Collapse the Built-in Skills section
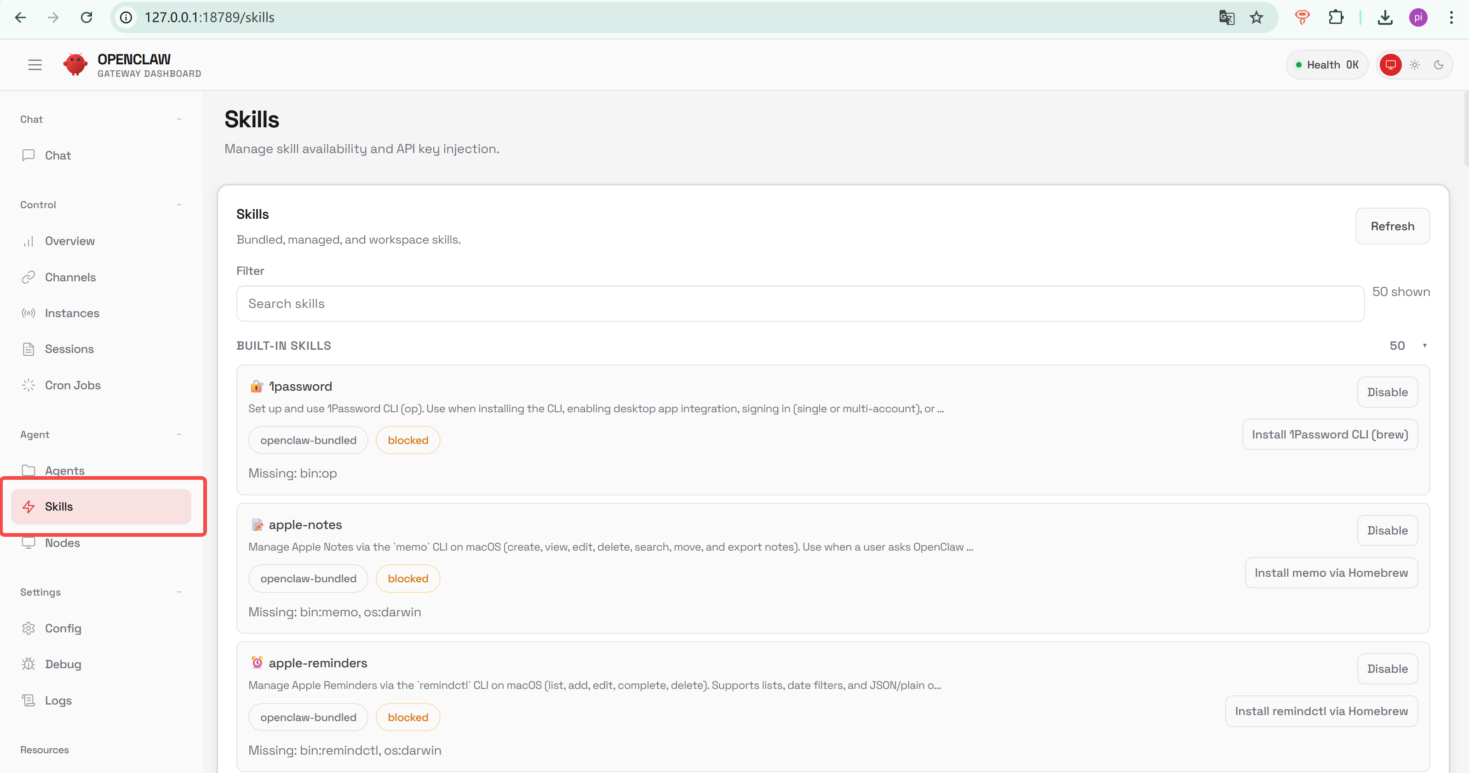1469x773 pixels. pyautogui.click(x=1424, y=346)
